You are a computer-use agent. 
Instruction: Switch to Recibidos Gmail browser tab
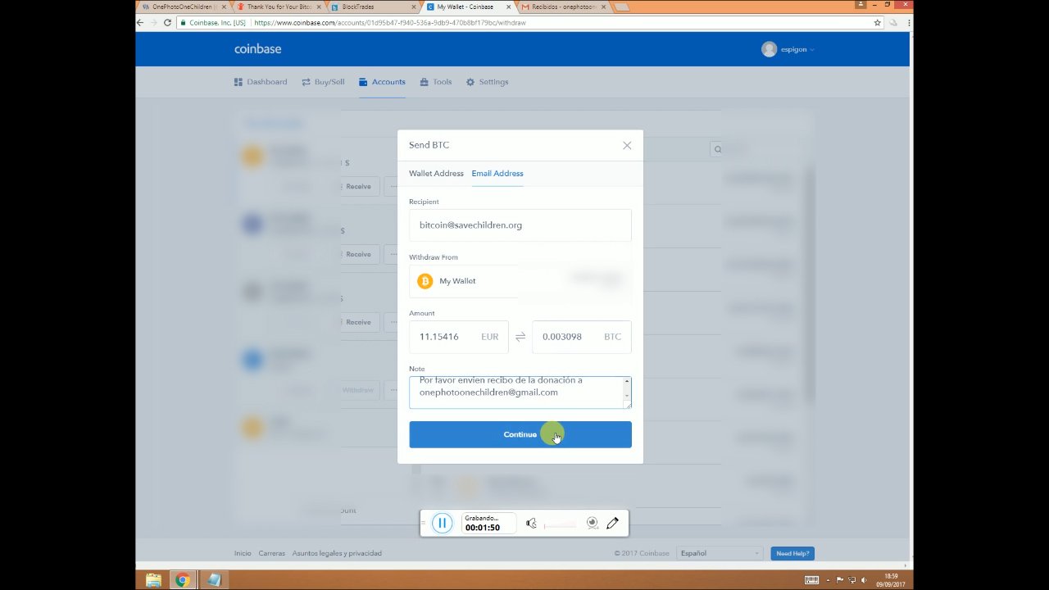(x=562, y=7)
